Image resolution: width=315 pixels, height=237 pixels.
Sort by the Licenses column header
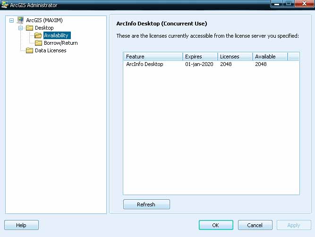235,57
